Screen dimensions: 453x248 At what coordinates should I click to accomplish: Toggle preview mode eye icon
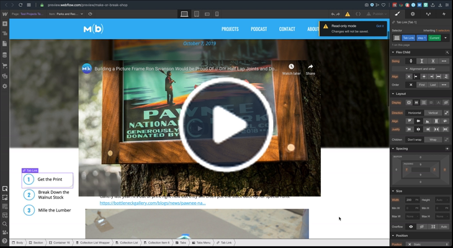click(91, 14)
